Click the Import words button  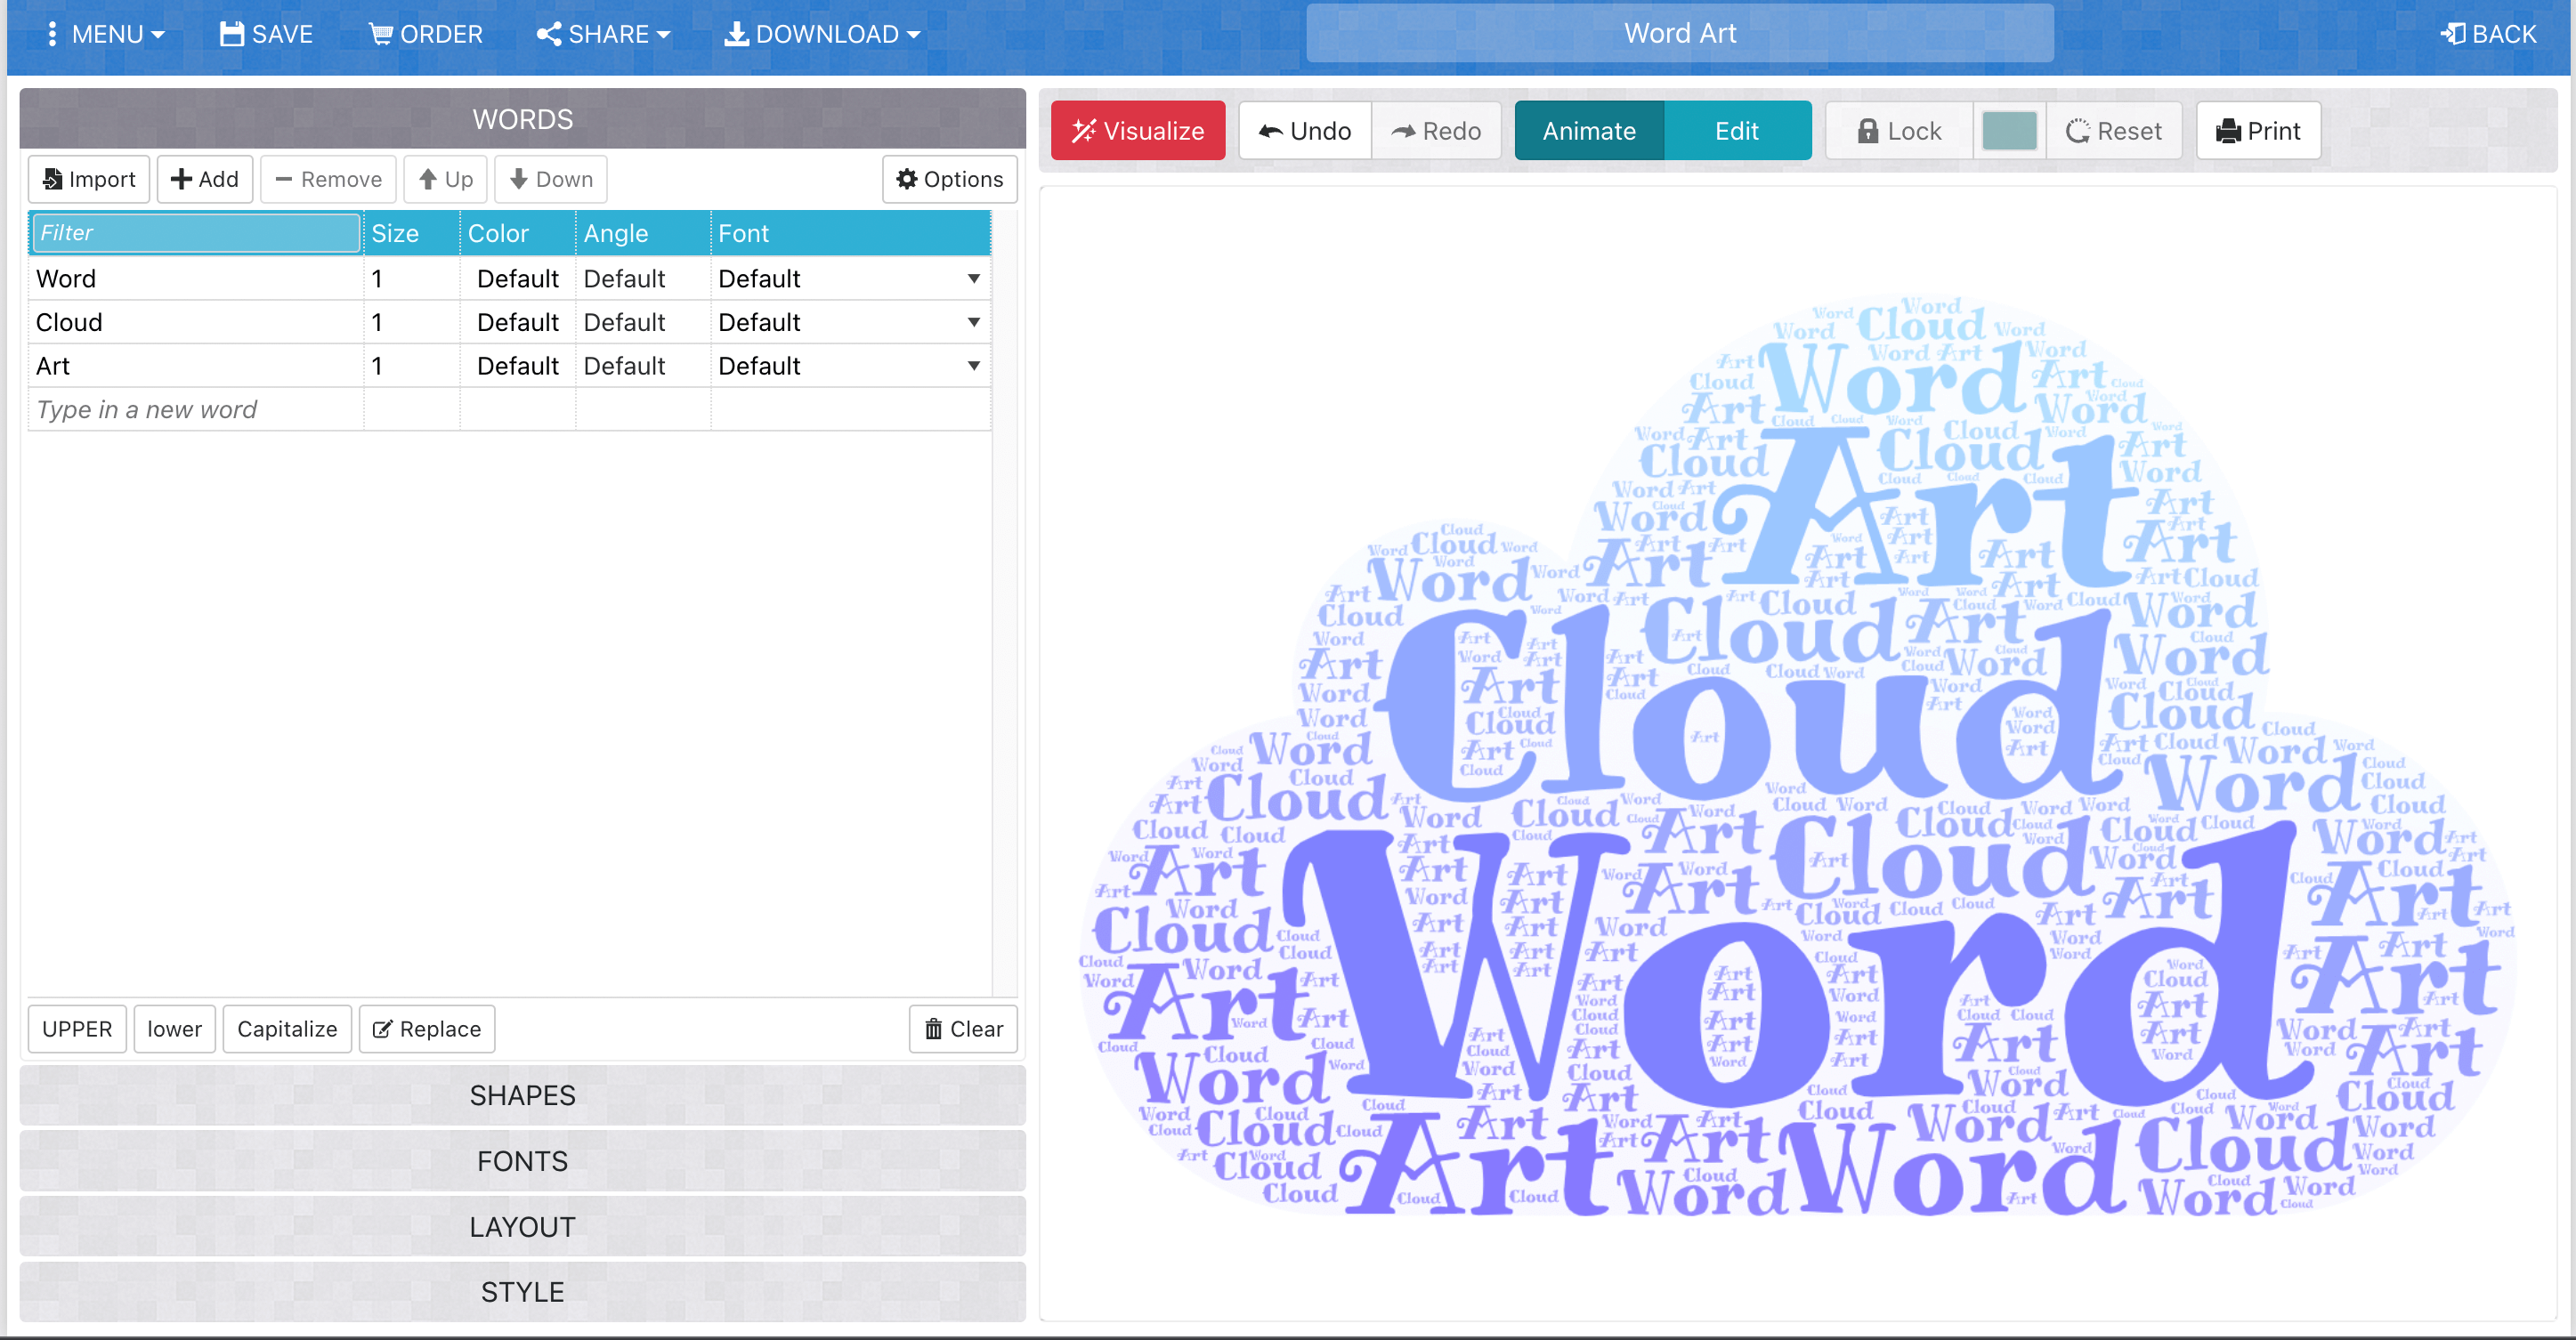pyautogui.click(x=89, y=180)
